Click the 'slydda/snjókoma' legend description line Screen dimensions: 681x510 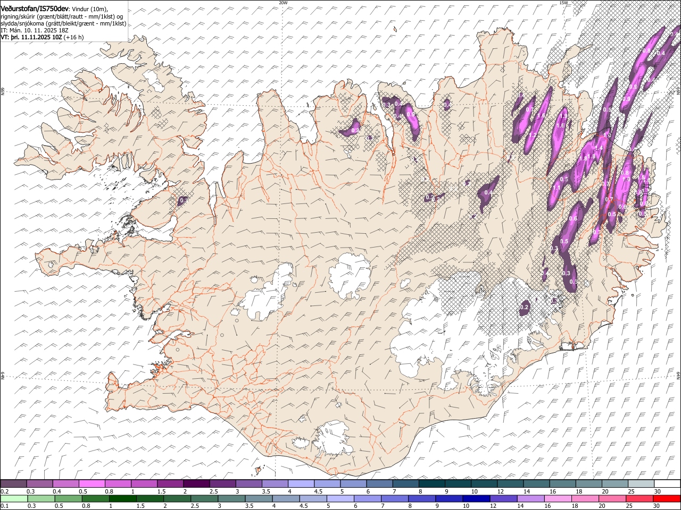(63, 23)
